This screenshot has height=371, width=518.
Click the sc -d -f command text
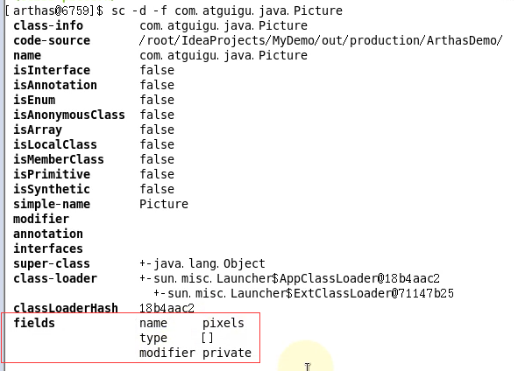point(227,10)
